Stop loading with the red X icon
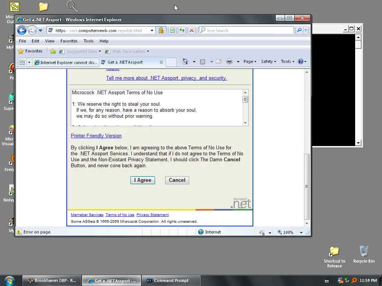382x286 pixels. [192, 31]
